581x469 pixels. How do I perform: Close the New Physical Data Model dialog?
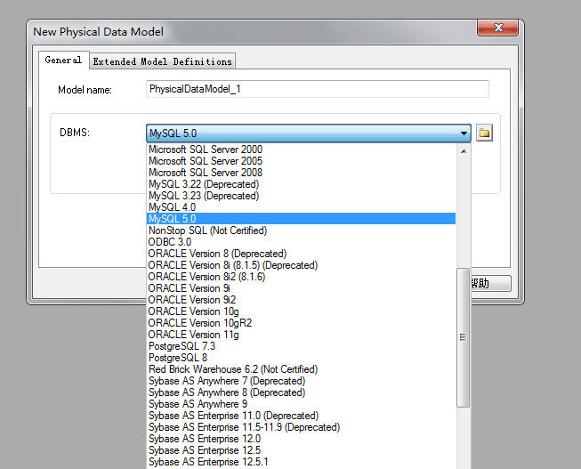pos(497,28)
